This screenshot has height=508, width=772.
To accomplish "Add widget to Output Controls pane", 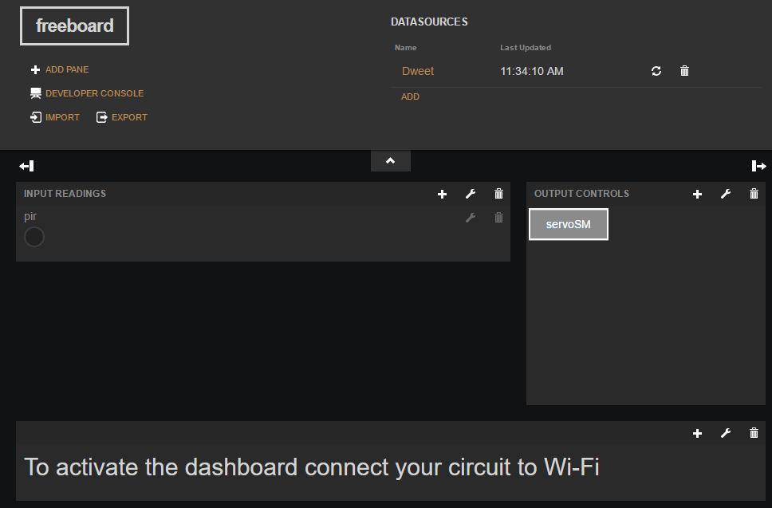I will (697, 194).
